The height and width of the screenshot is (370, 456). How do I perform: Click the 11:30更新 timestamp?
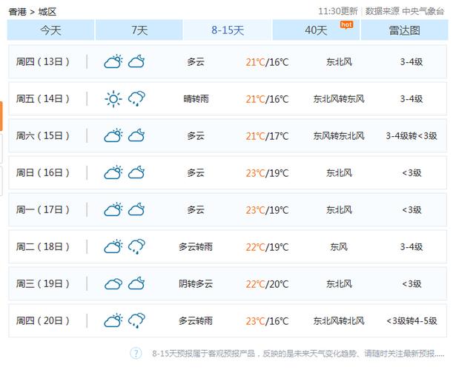[x=338, y=11]
